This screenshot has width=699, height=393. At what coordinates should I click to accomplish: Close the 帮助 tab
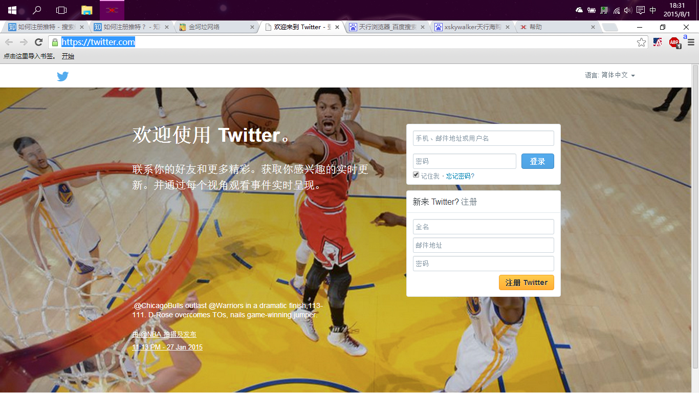click(593, 27)
